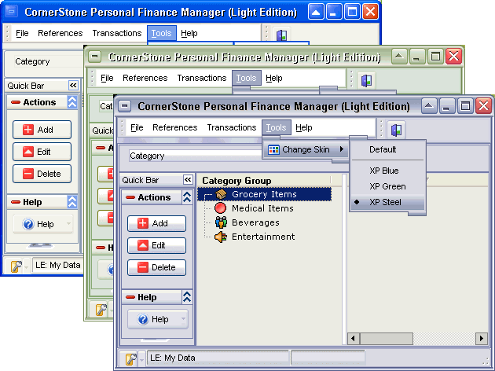Open Transactions menu in the steel window
This screenshot has width=495, height=371.
pyautogui.click(x=232, y=127)
